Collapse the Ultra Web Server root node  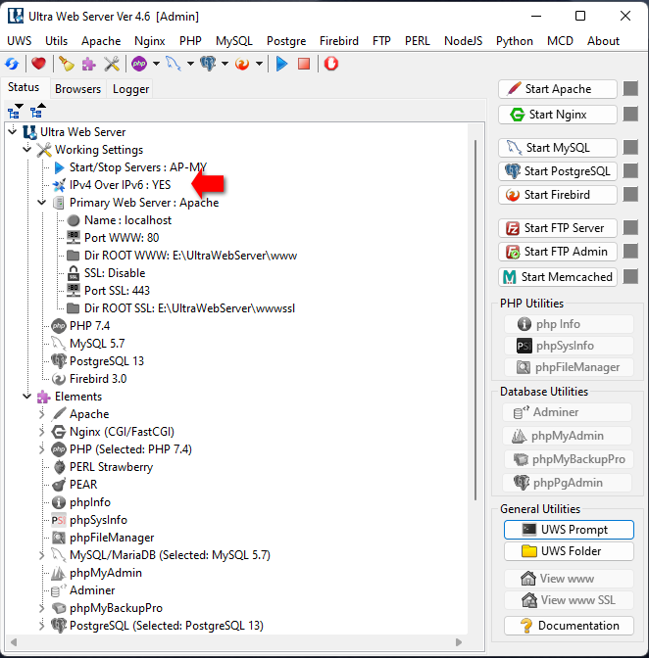[x=13, y=131]
